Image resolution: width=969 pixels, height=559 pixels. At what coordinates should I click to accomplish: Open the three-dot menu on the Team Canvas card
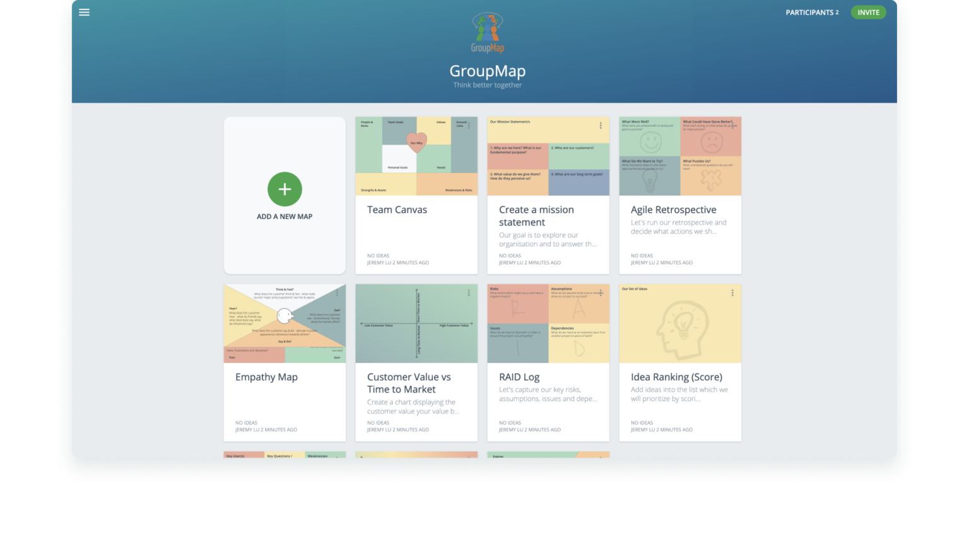point(469,125)
